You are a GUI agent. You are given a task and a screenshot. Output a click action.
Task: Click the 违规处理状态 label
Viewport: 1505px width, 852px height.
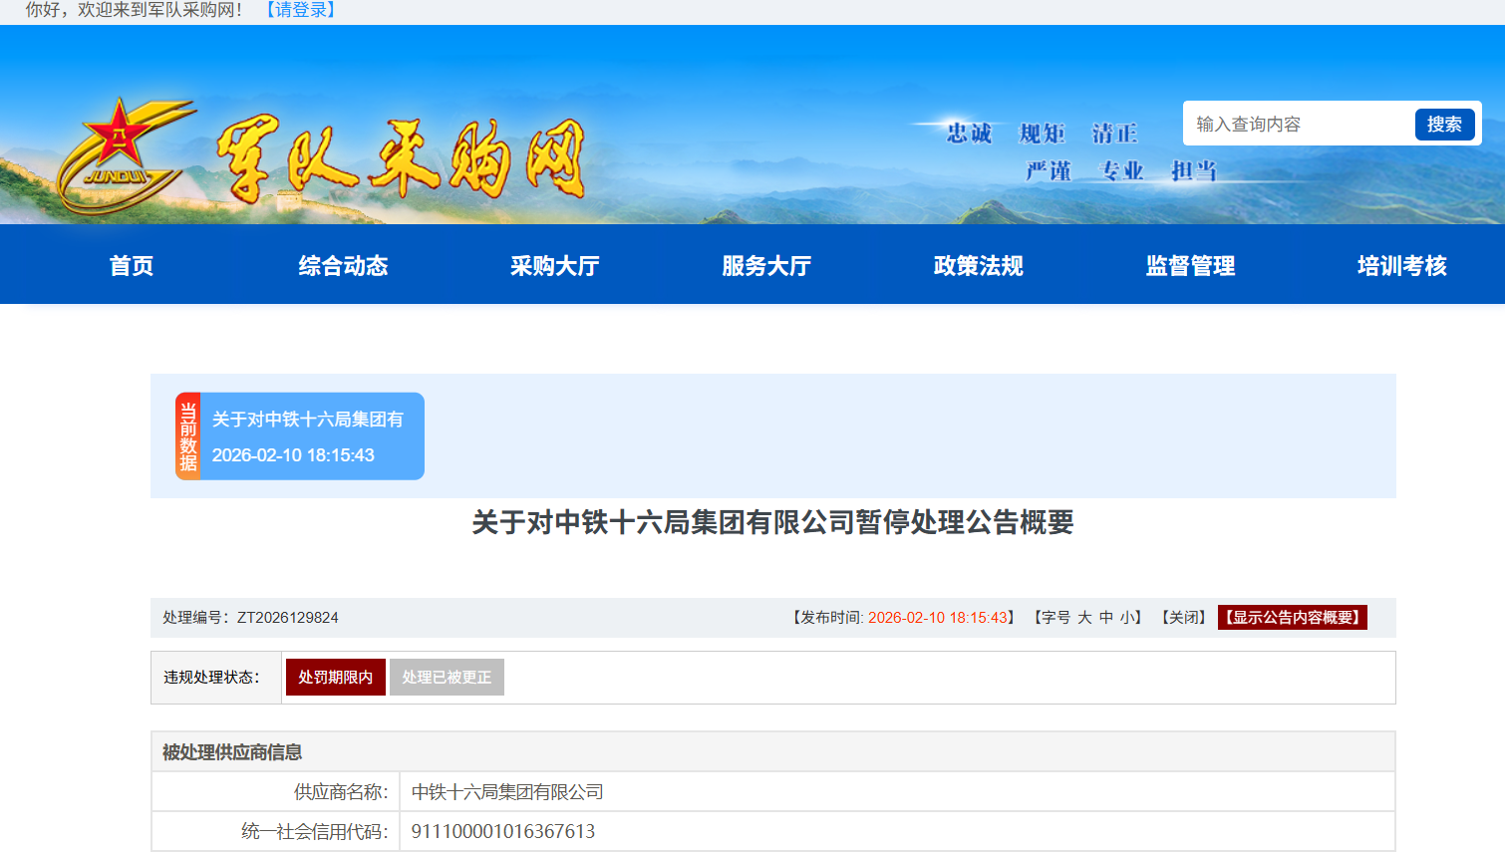pyautogui.click(x=211, y=678)
